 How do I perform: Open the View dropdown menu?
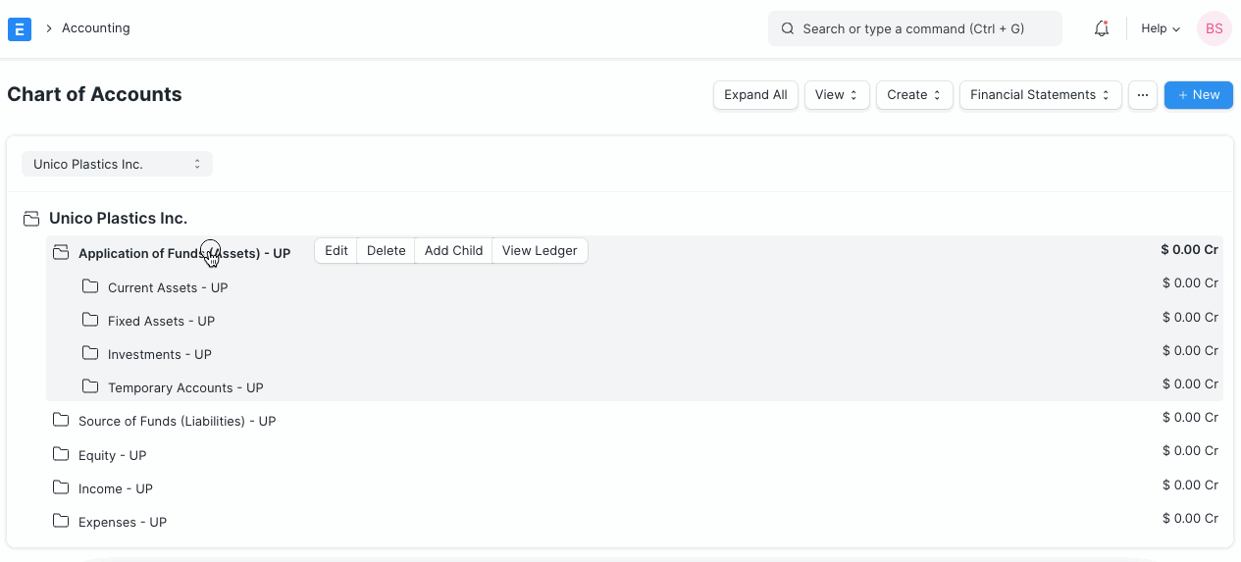click(x=836, y=95)
